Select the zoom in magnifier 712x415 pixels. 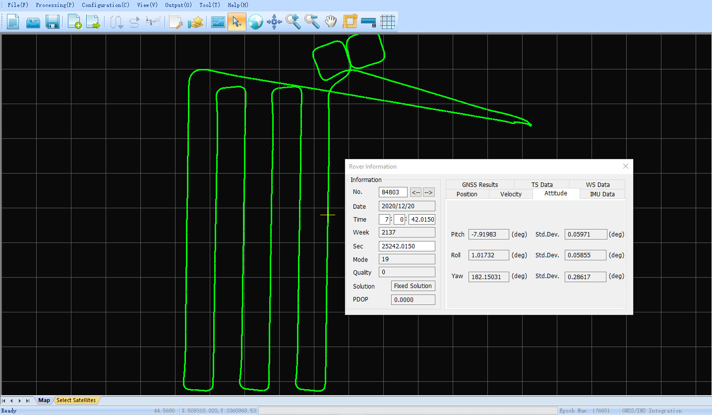coord(293,22)
